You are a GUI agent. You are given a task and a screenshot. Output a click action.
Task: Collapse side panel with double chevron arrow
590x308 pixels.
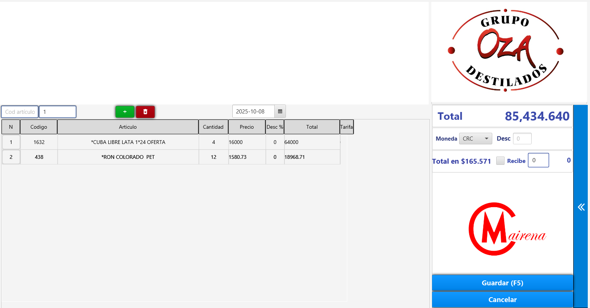click(581, 207)
